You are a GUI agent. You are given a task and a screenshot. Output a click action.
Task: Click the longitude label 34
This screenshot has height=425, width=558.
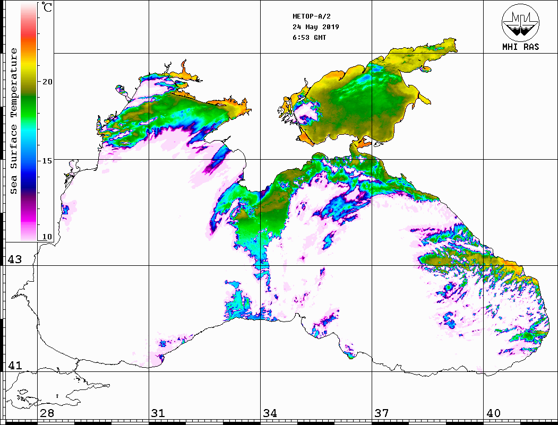click(270, 413)
